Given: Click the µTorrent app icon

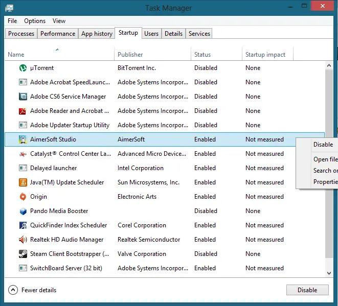Looking at the screenshot, I should click(23, 68).
